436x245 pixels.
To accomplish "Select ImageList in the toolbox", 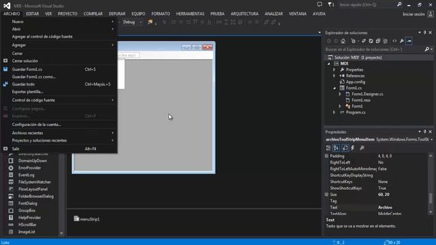I will 27,231.
